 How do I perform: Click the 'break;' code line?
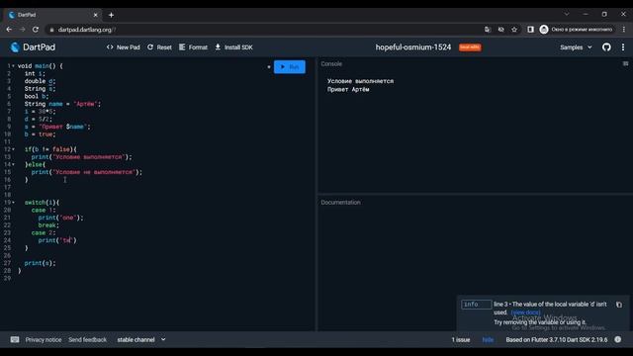(48, 225)
